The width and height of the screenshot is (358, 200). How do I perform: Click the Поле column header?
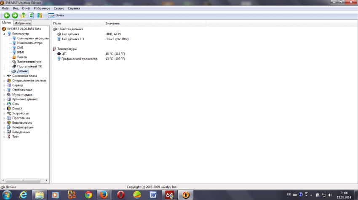coord(77,23)
